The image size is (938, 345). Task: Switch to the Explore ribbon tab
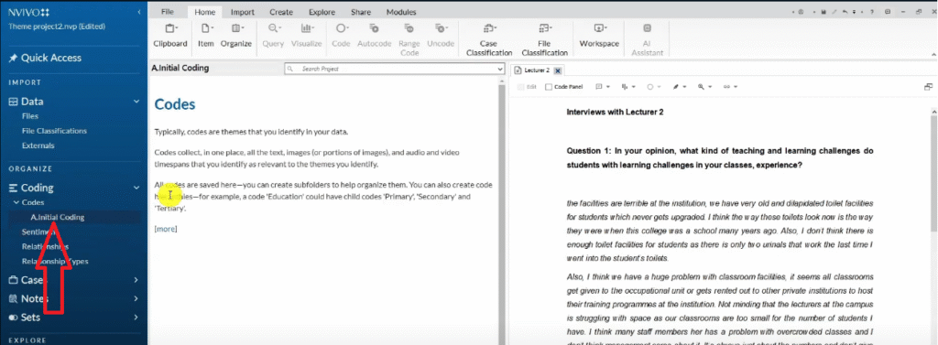(322, 12)
